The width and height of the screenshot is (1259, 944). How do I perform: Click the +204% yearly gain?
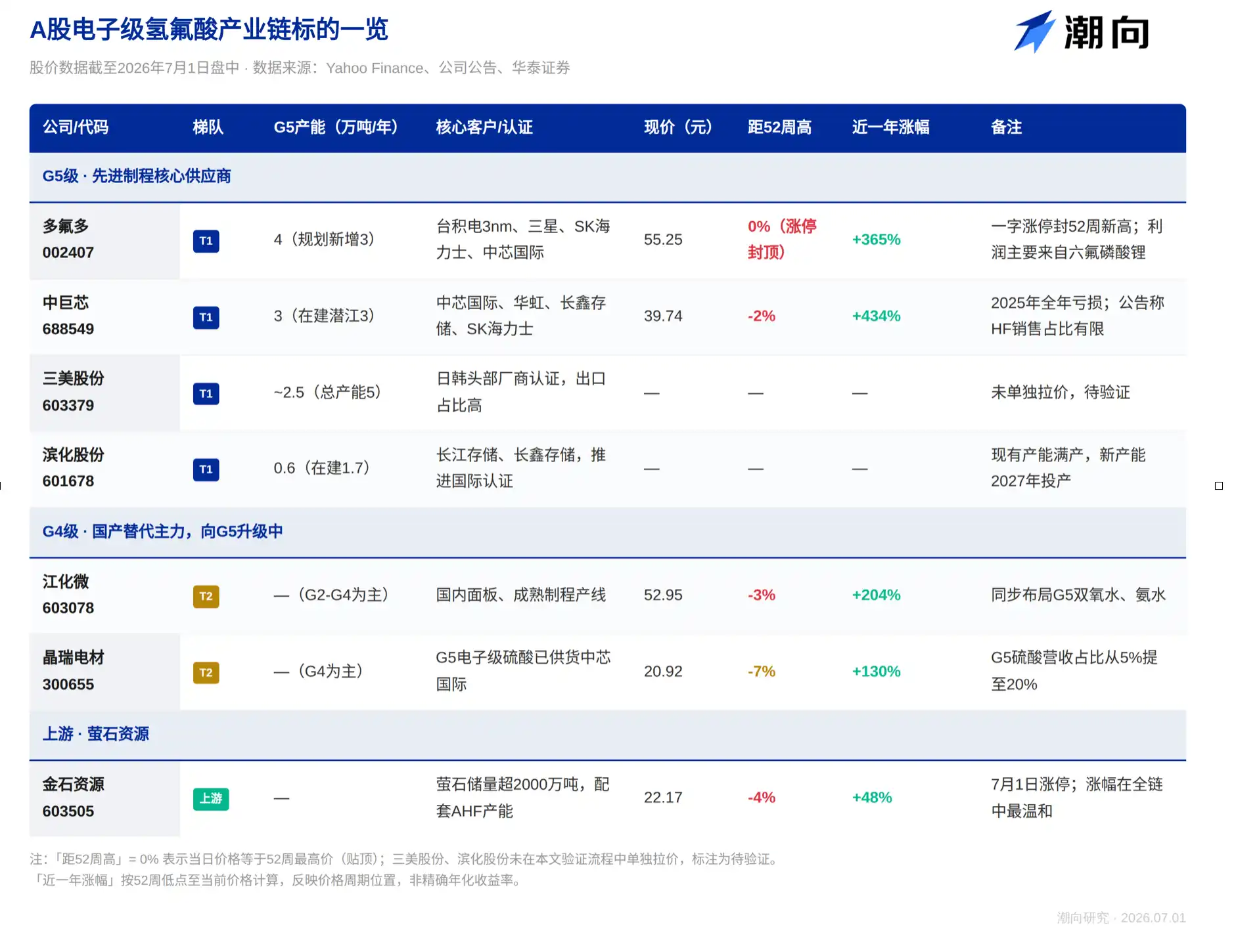point(876,595)
